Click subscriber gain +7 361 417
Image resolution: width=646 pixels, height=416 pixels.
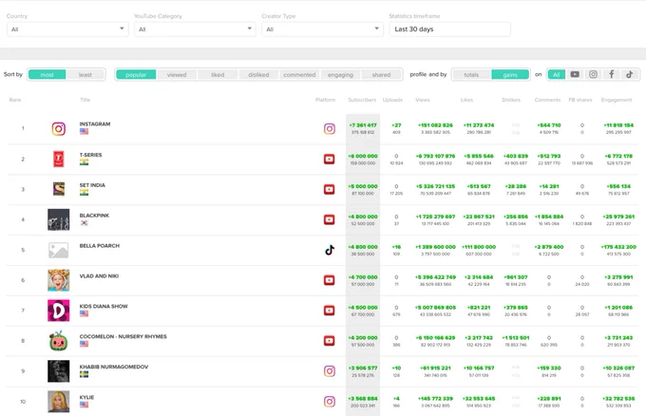point(363,125)
